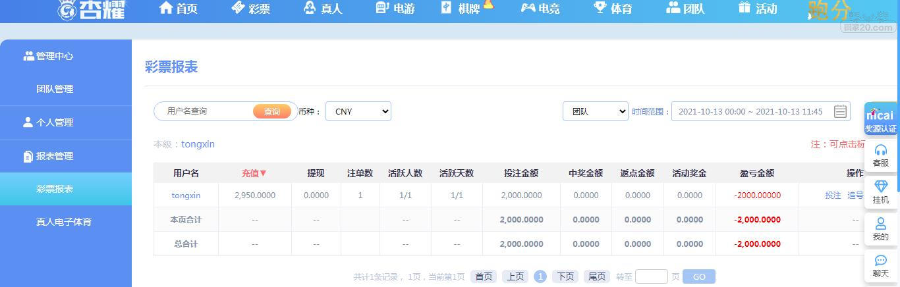Go to 尾页 last page
Viewport: 900px width, 287px height.
tap(597, 276)
